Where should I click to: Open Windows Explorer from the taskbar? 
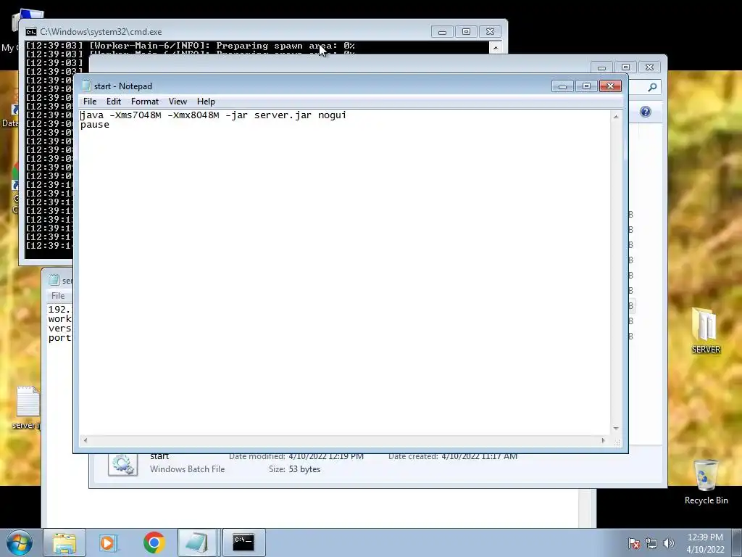64,542
